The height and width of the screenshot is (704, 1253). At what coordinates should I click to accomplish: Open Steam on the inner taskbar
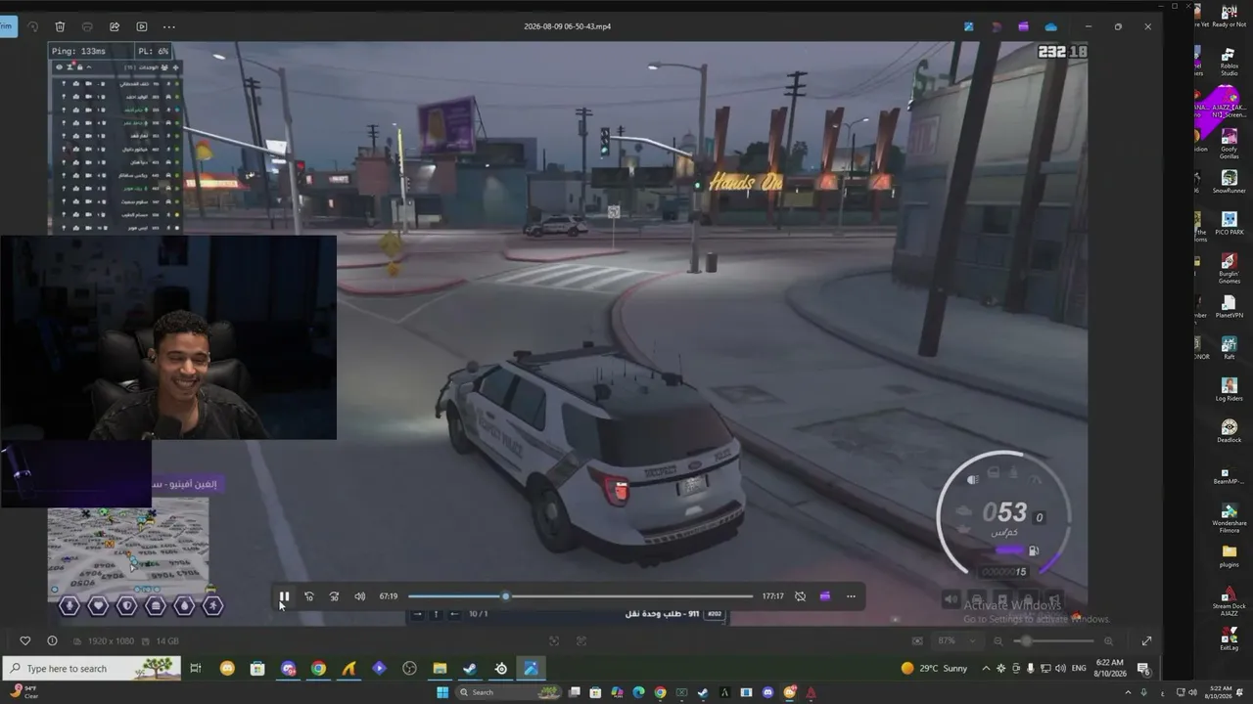click(x=470, y=669)
